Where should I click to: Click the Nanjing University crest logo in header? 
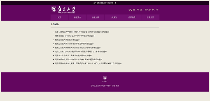click(54, 9)
